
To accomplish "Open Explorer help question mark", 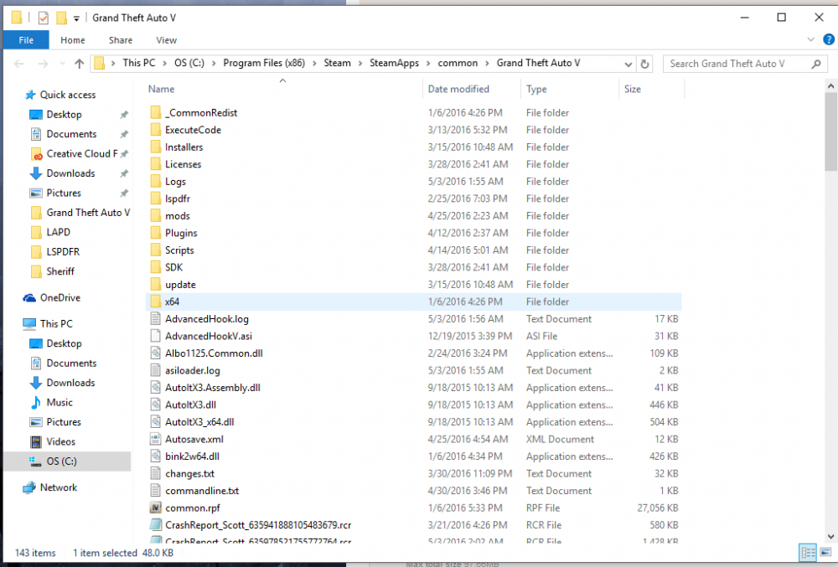I will pyautogui.click(x=829, y=39).
